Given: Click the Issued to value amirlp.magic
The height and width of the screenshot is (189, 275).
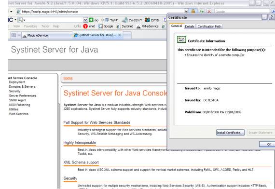Looking at the screenshot, I should (212, 88).
